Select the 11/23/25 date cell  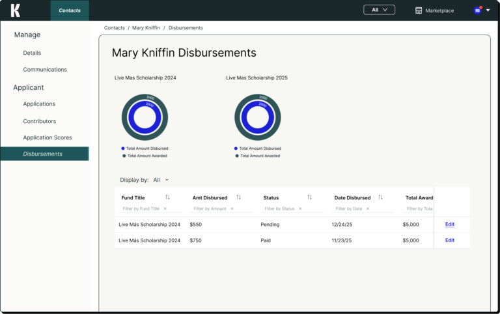click(x=342, y=240)
